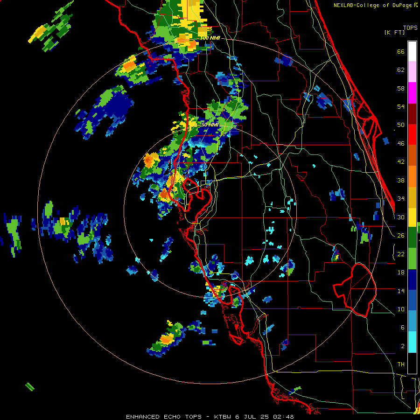Screen dimensions: 420x420
Task: Select the cyan legend swatch
Action: [412, 343]
